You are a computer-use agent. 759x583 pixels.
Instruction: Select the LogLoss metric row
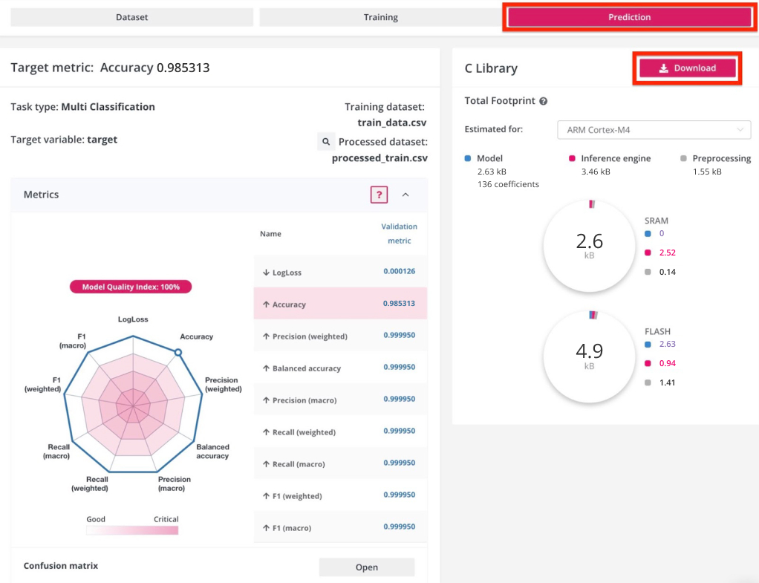[340, 273]
